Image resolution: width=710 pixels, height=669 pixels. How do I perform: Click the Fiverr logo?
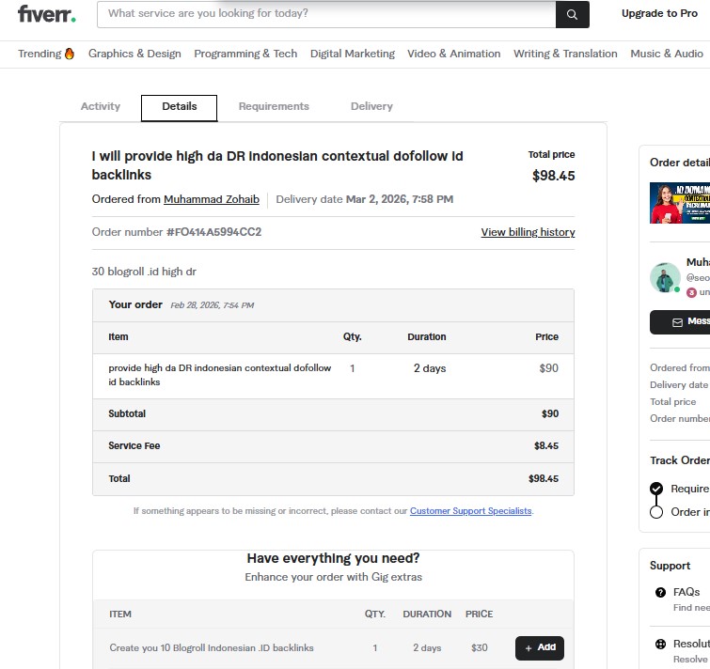(x=46, y=14)
